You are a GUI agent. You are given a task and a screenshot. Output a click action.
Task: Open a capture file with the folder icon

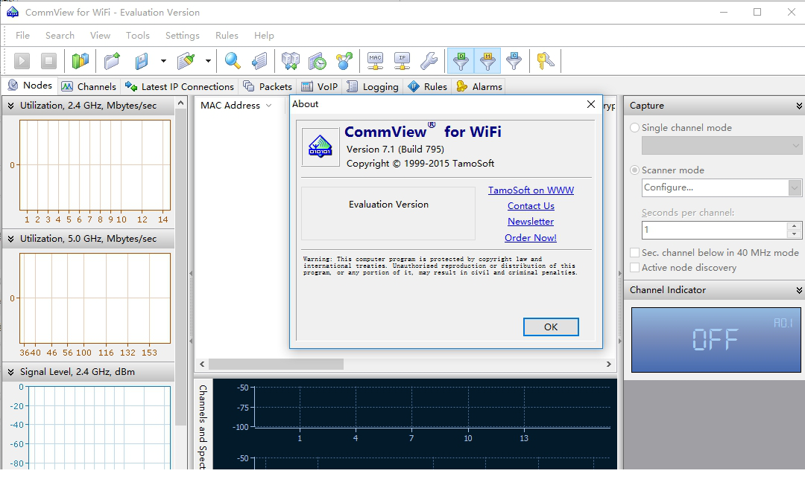(112, 61)
